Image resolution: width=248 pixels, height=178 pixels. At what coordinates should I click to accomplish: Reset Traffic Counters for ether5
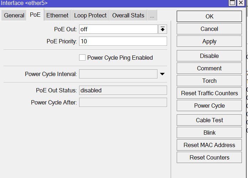pyautogui.click(x=209, y=93)
